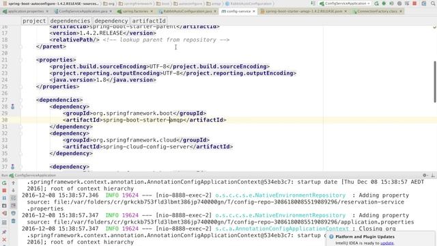Click the gutter icon on line 28
This screenshot has height=246, width=437.
point(12,107)
